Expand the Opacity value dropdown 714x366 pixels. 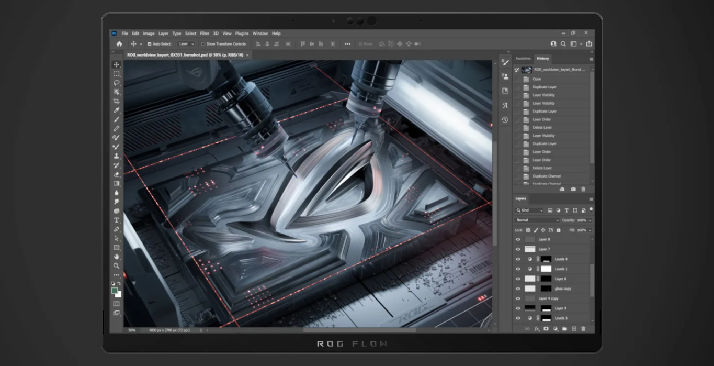[x=590, y=220]
